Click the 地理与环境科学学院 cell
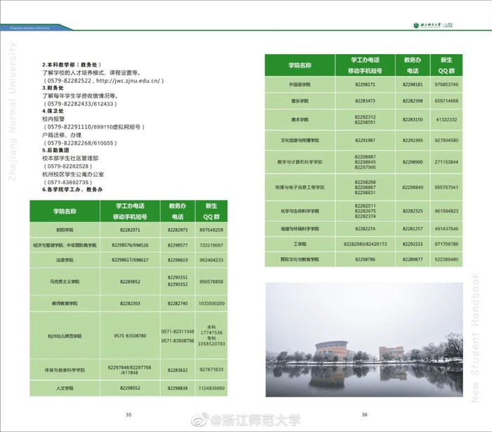492x432 pixels. [x=299, y=229]
